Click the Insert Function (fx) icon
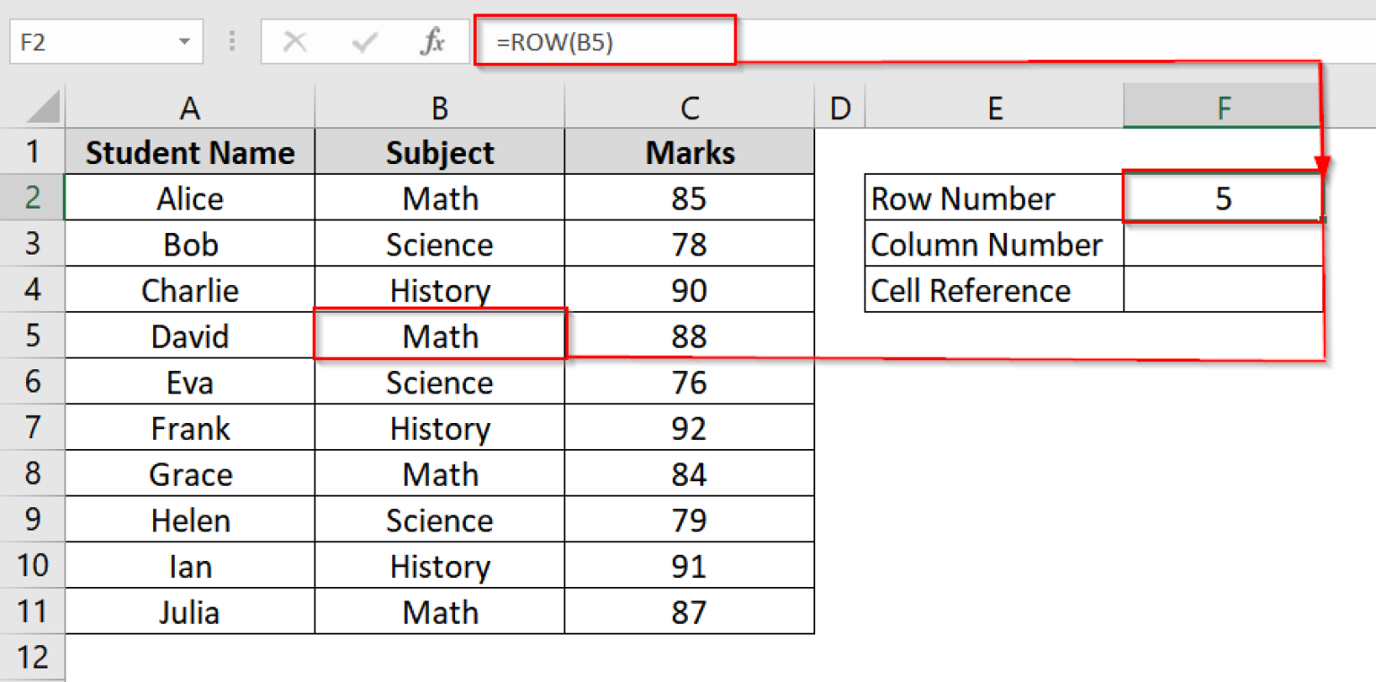This screenshot has height=682, width=1376. (431, 40)
